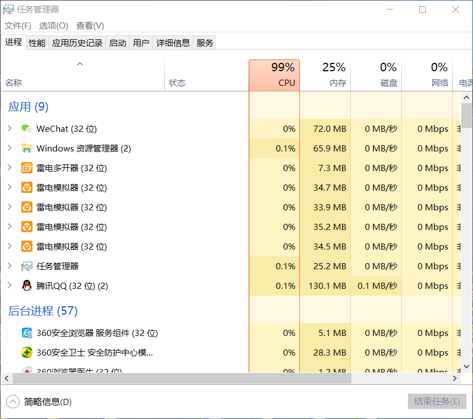Image resolution: width=473 pixels, height=419 pixels.
Task: Click the 360安全浏览器 服务组件 icon
Action: (26, 333)
